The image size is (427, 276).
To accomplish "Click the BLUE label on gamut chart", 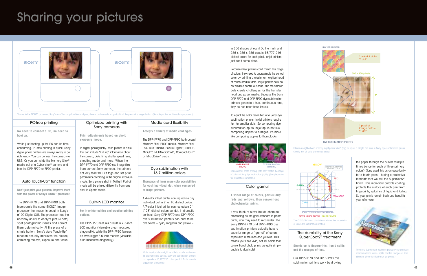I will click(x=323, y=207).
